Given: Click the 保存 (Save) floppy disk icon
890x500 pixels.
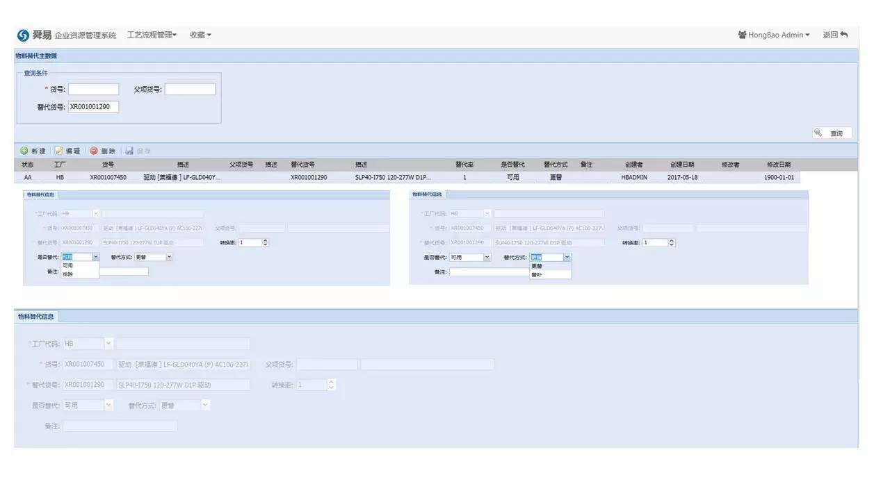Looking at the screenshot, I should point(129,151).
